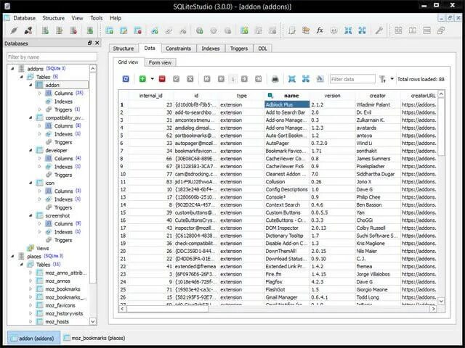465x348 pixels.
Task: Sort by the version column header
Action: click(333, 96)
